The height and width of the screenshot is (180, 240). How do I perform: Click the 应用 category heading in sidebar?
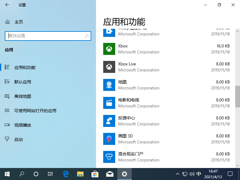[x=9, y=50]
